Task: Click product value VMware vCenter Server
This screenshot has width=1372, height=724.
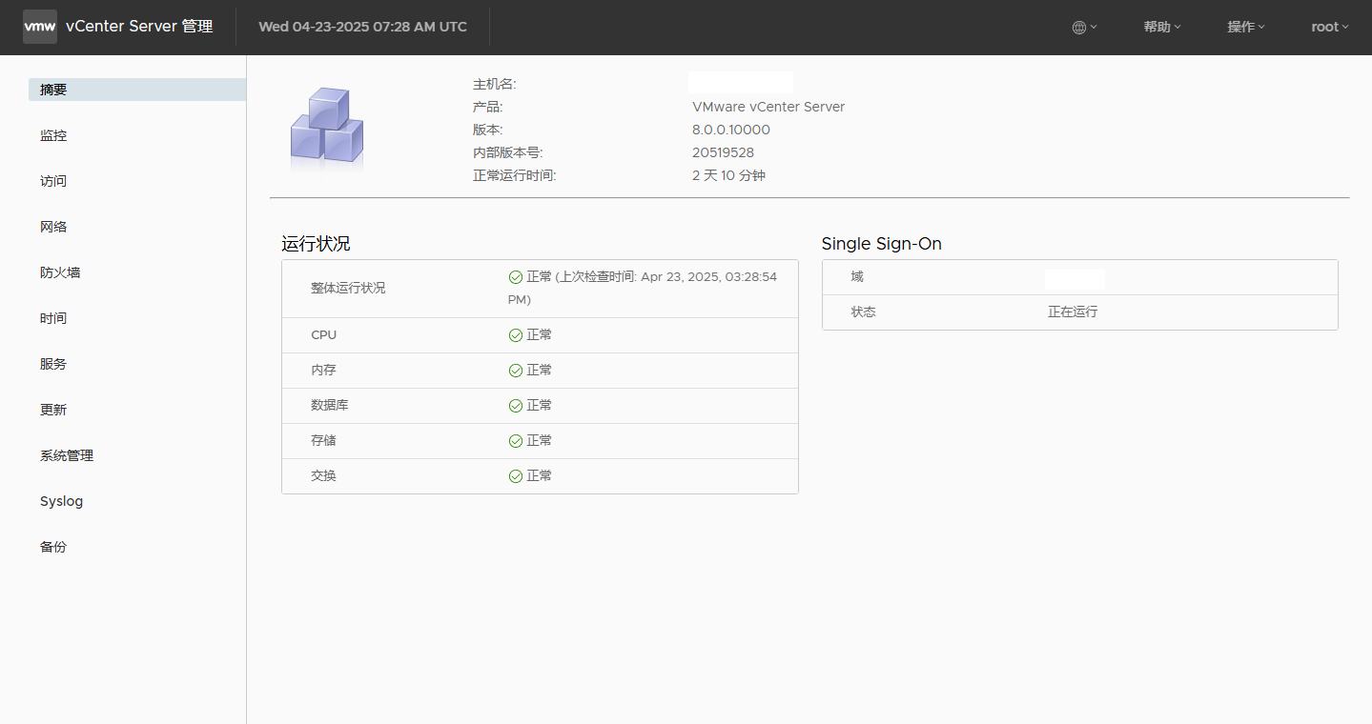Action: (768, 107)
